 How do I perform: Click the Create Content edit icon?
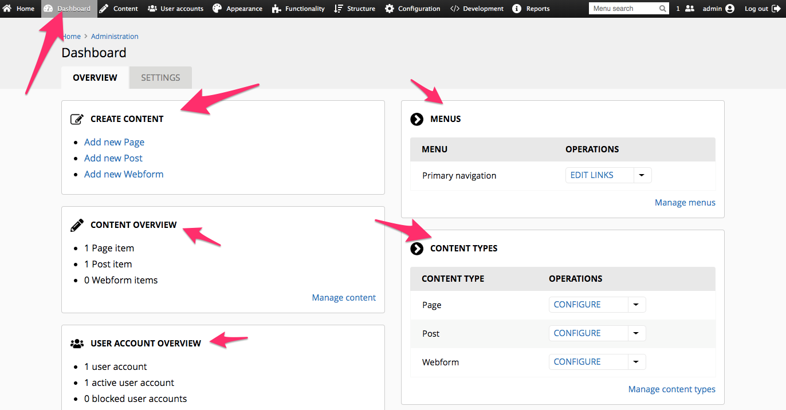click(x=77, y=119)
